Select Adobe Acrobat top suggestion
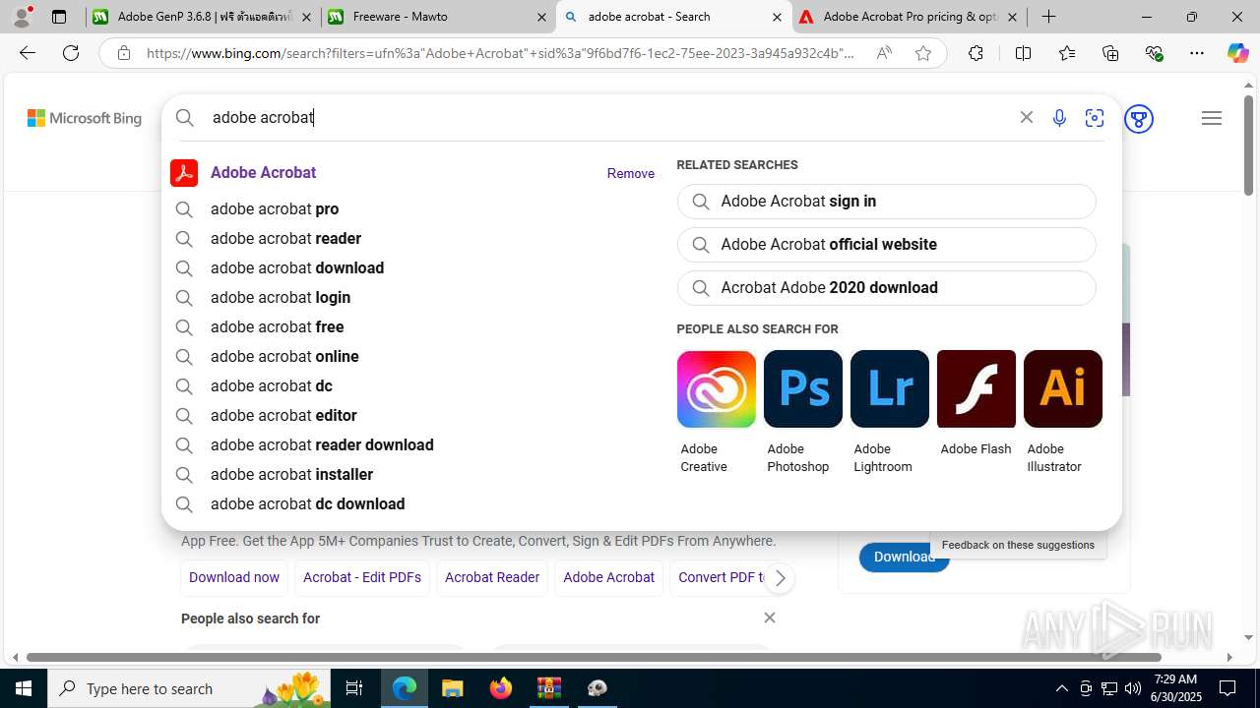Image resolution: width=1260 pixels, height=708 pixels. click(263, 172)
